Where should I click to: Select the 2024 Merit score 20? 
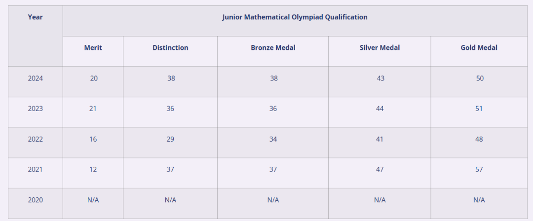(x=94, y=78)
